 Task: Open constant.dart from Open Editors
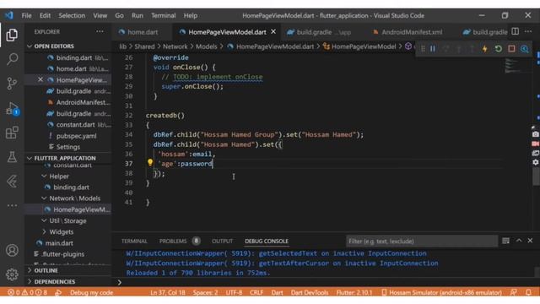(75, 125)
